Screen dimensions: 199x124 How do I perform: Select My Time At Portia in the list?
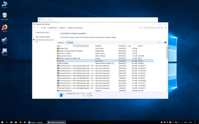click(x=105, y=53)
